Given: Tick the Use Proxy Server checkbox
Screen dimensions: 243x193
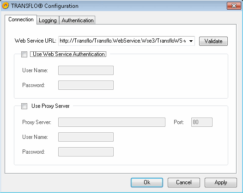Looking at the screenshot, I should point(24,106).
